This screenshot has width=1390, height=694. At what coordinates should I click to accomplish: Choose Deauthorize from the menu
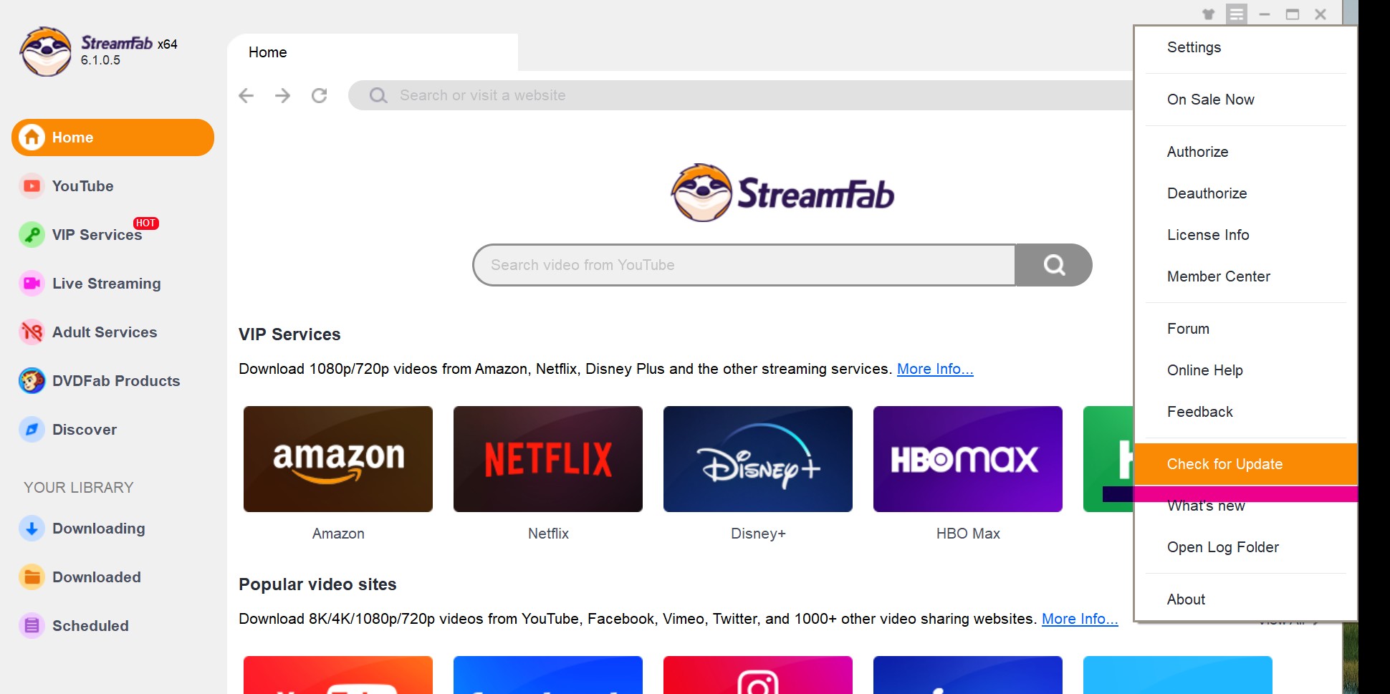(1245, 193)
